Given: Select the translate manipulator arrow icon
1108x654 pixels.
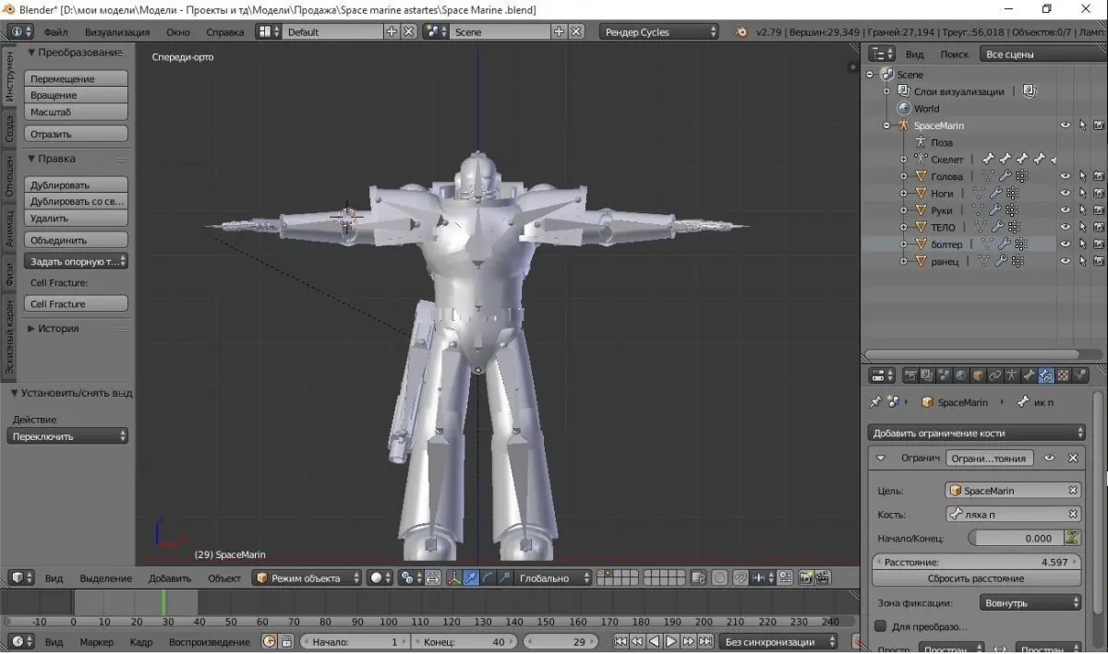Looking at the screenshot, I should [469, 578].
